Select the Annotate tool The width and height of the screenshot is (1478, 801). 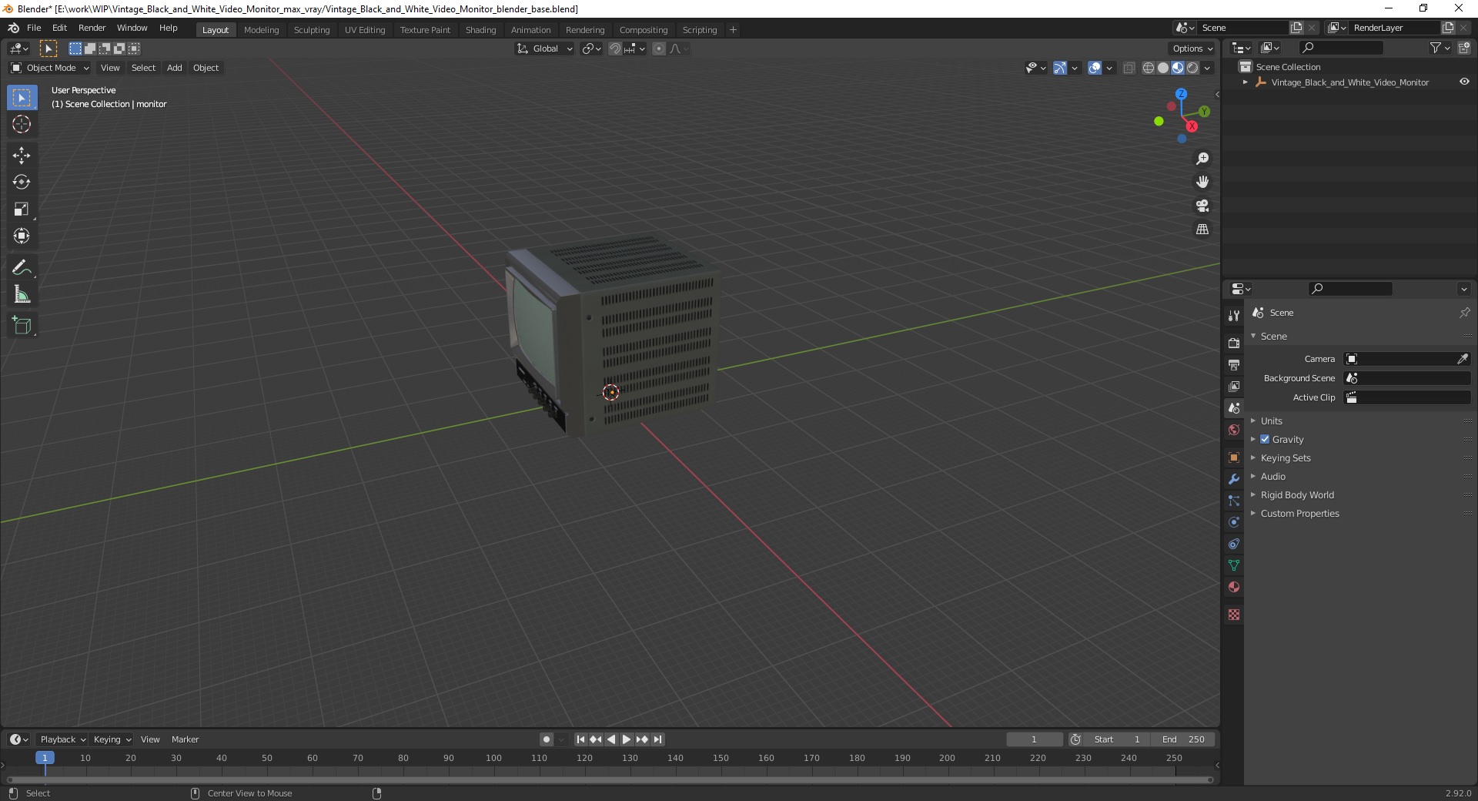(x=22, y=268)
